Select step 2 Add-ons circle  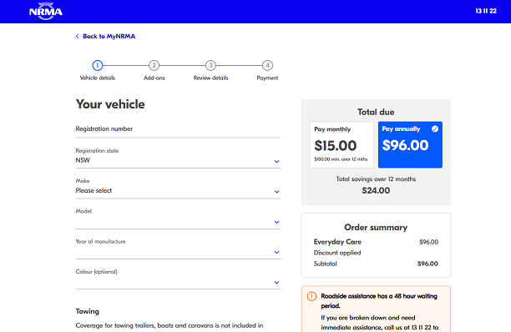pyautogui.click(x=154, y=65)
